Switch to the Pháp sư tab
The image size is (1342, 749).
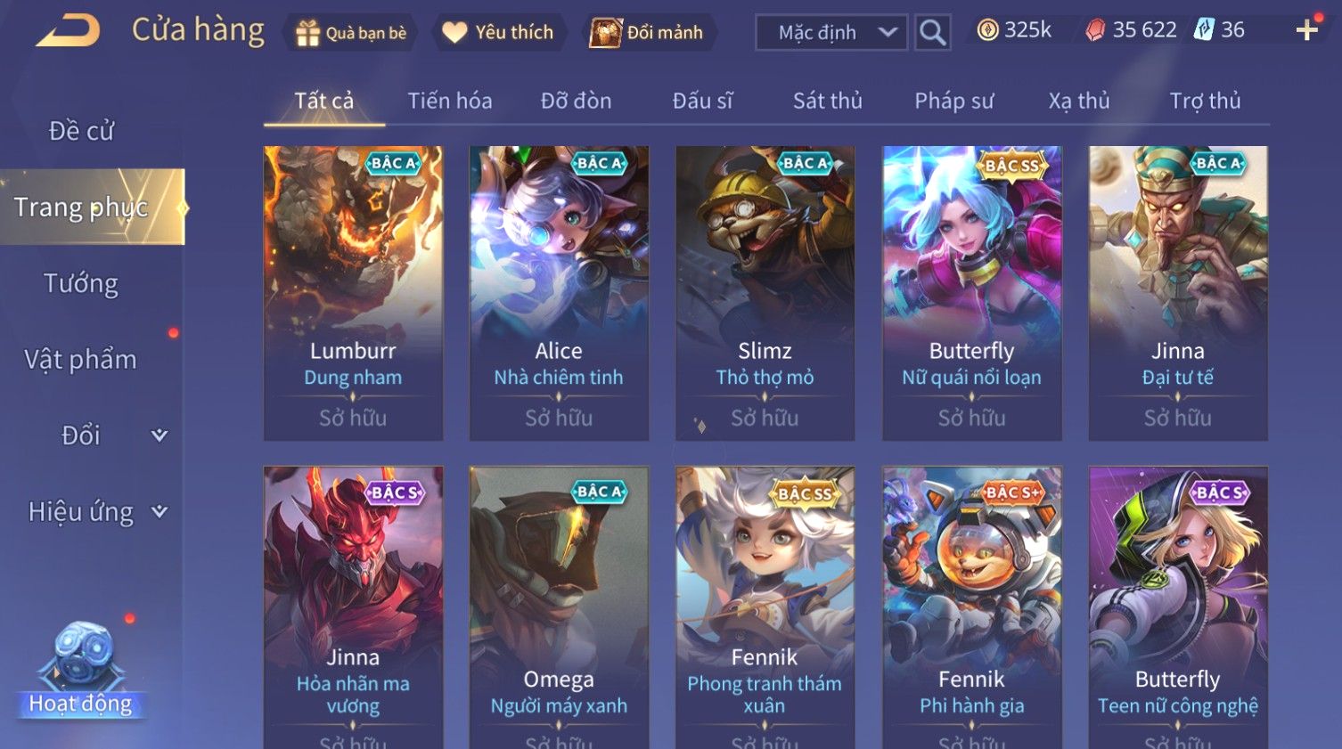click(953, 101)
